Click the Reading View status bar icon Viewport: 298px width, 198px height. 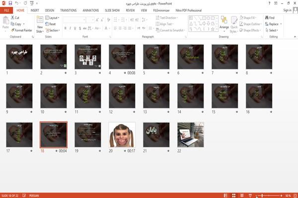pyautogui.click(x=242, y=196)
